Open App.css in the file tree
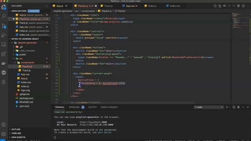 (x=29, y=74)
